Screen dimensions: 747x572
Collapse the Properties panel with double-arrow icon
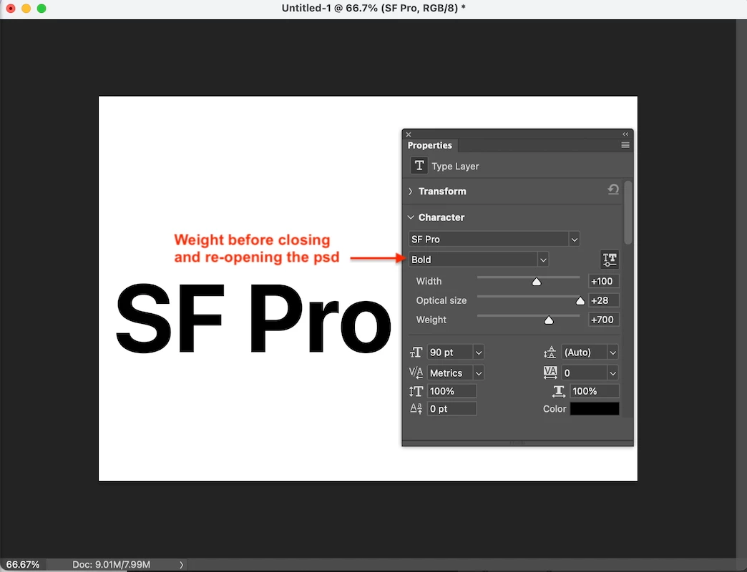(x=625, y=134)
